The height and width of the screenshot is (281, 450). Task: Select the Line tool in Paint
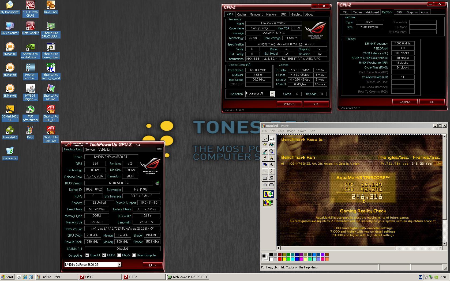[265, 172]
